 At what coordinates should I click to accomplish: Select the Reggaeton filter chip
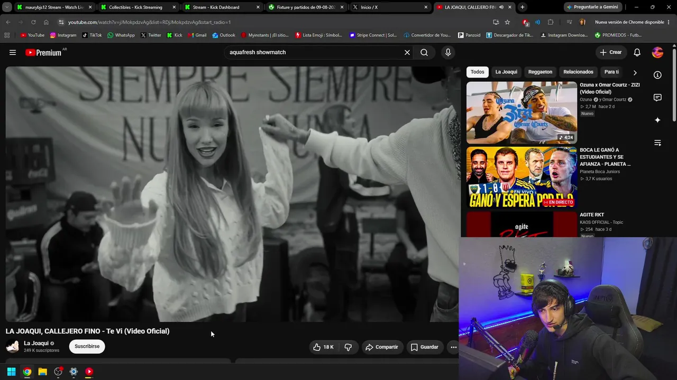(540, 72)
